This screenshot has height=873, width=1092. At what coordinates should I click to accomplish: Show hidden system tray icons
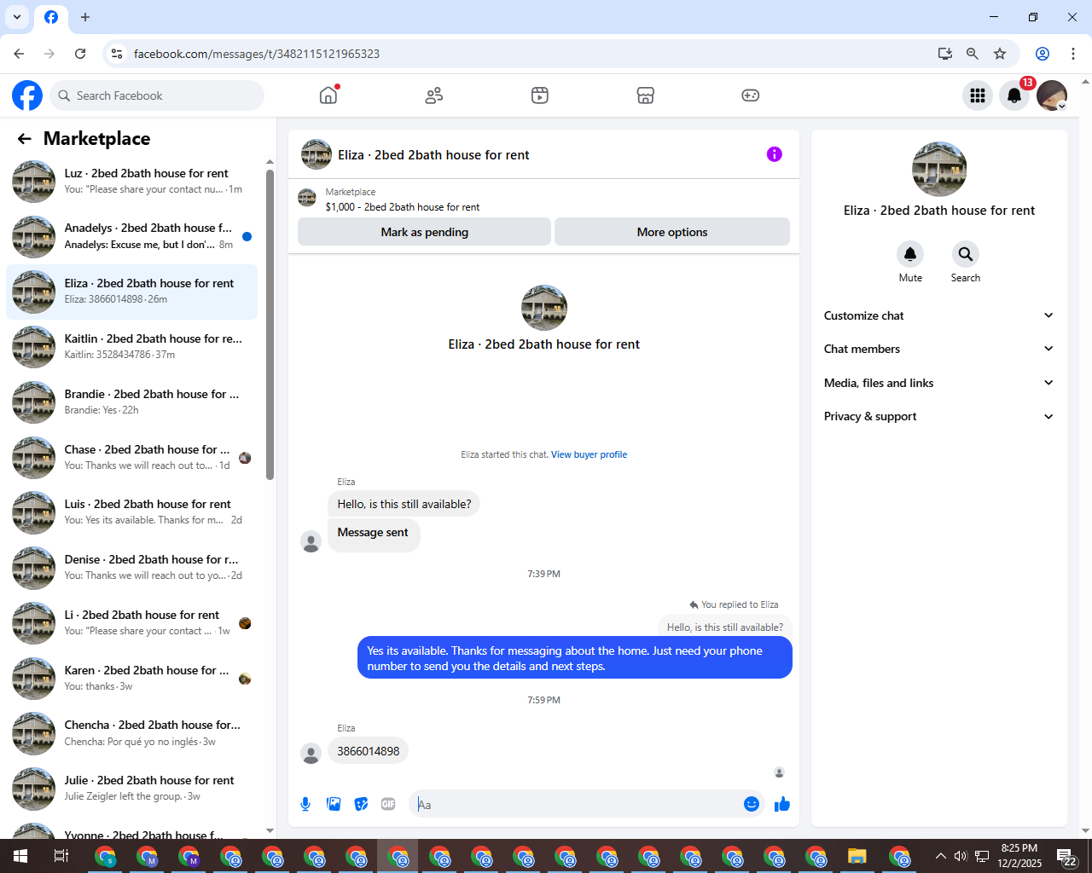[940, 856]
